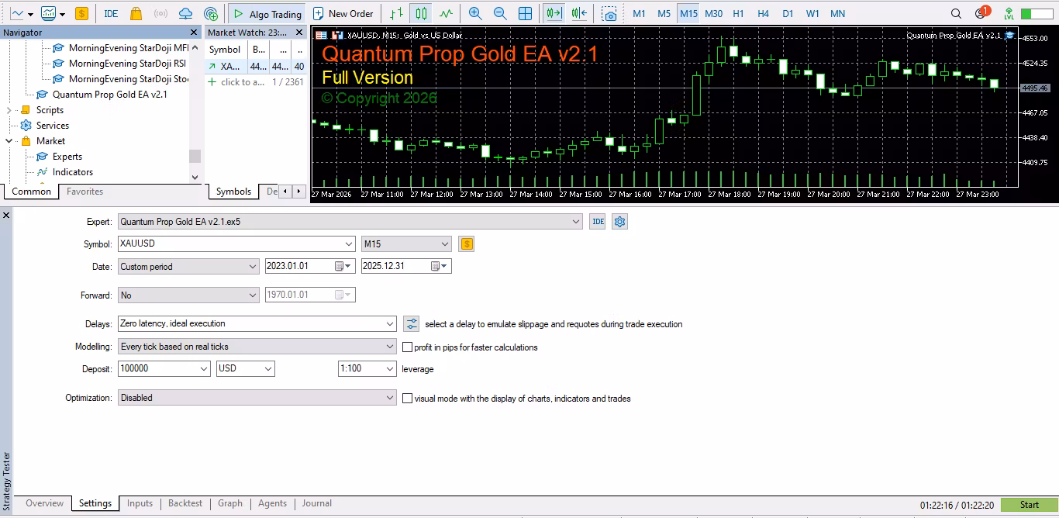Open the MetaEditor IDE from the top toolbar

click(111, 13)
